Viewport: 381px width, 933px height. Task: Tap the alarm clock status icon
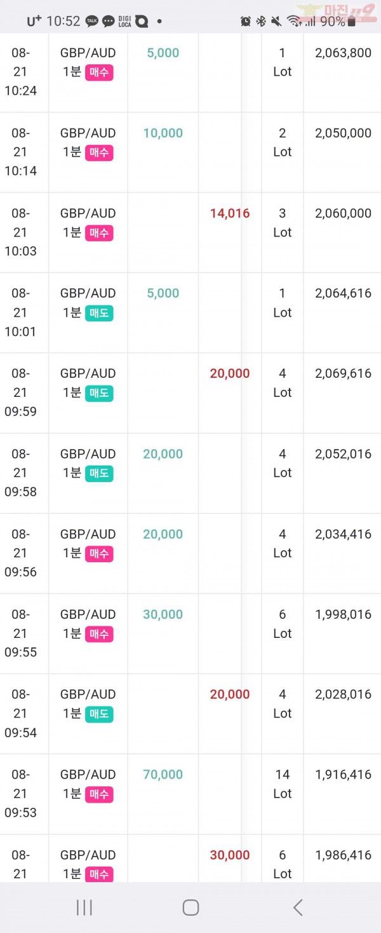(x=246, y=21)
